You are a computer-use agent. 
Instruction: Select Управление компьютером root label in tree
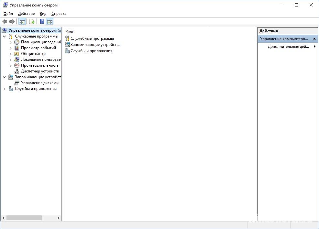pos(35,30)
